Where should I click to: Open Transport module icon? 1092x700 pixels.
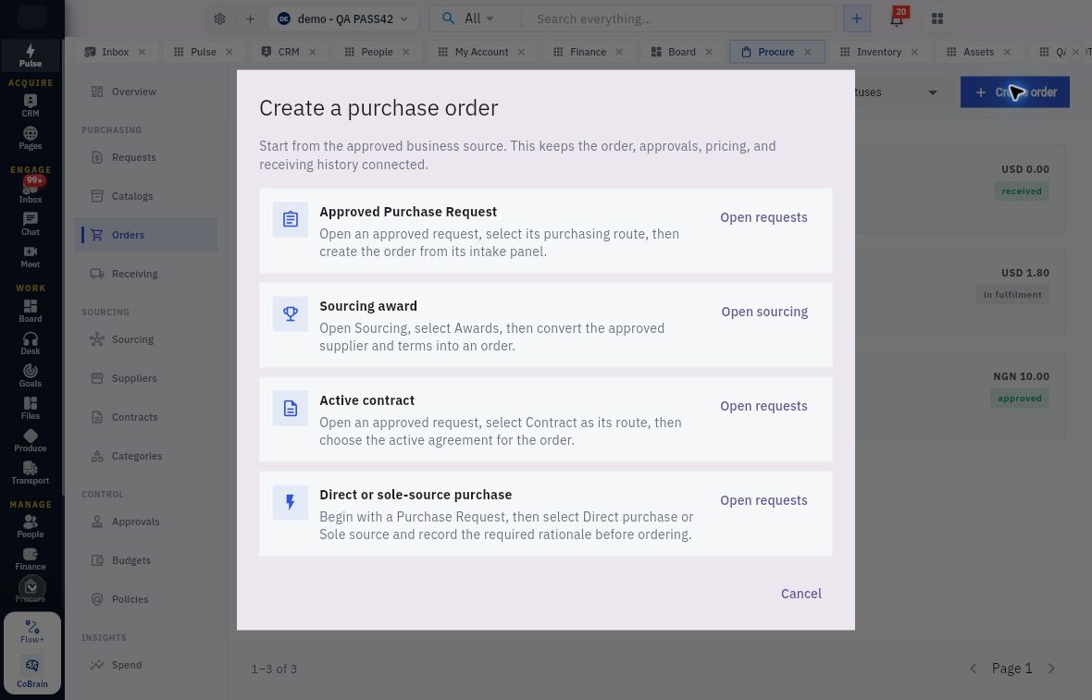click(30, 473)
